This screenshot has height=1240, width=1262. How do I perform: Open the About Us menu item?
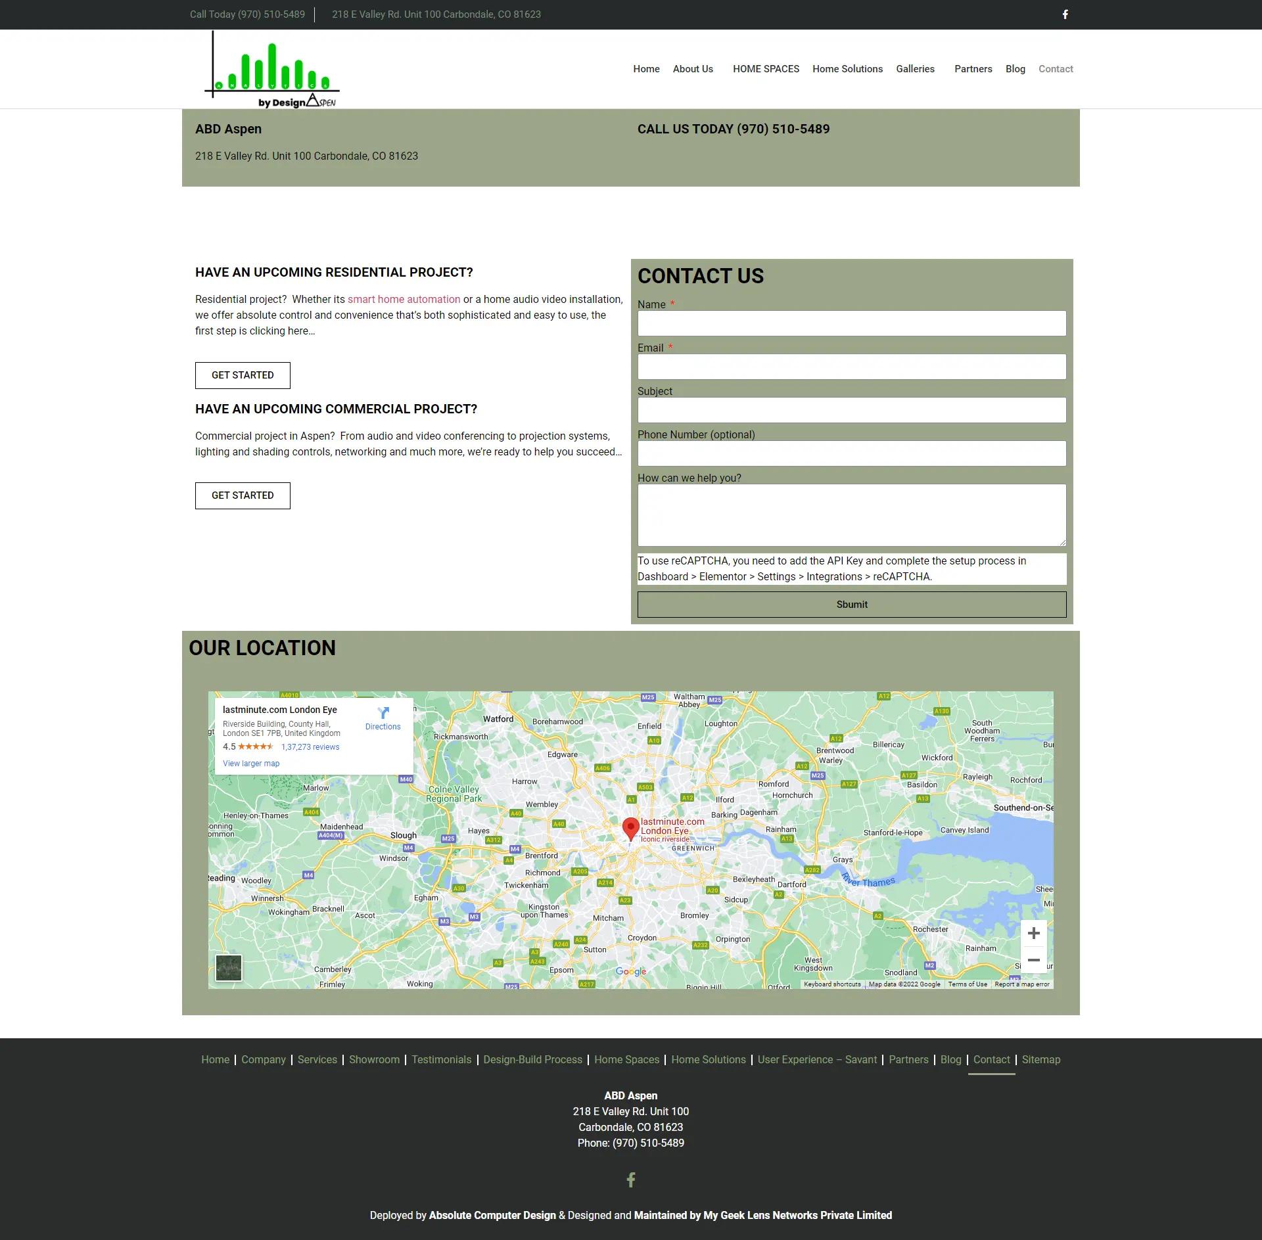pyautogui.click(x=692, y=69)
